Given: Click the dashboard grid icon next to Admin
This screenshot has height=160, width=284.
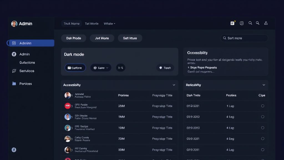Looking at the screenshot, I should point(14,43).
